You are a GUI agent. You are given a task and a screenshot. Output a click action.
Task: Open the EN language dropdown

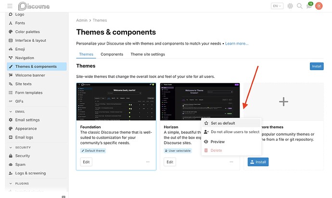click(277, 6)
